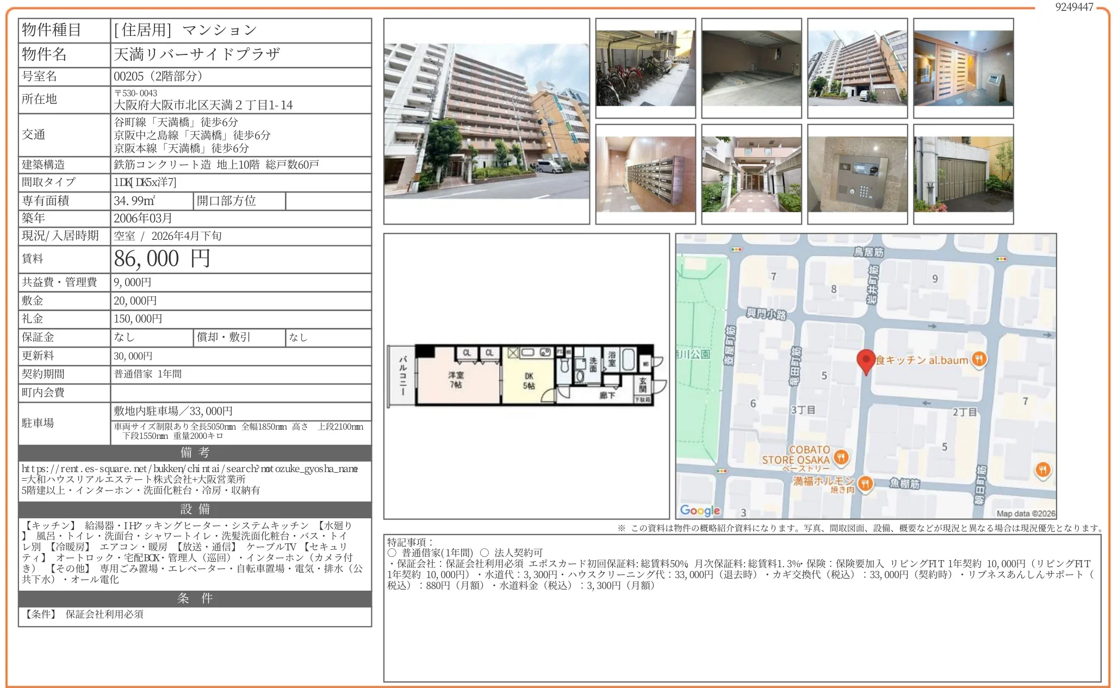Open the empty parking garage photo thumbnail
This screenshot has height=688, width=1118.
(751, 68)
